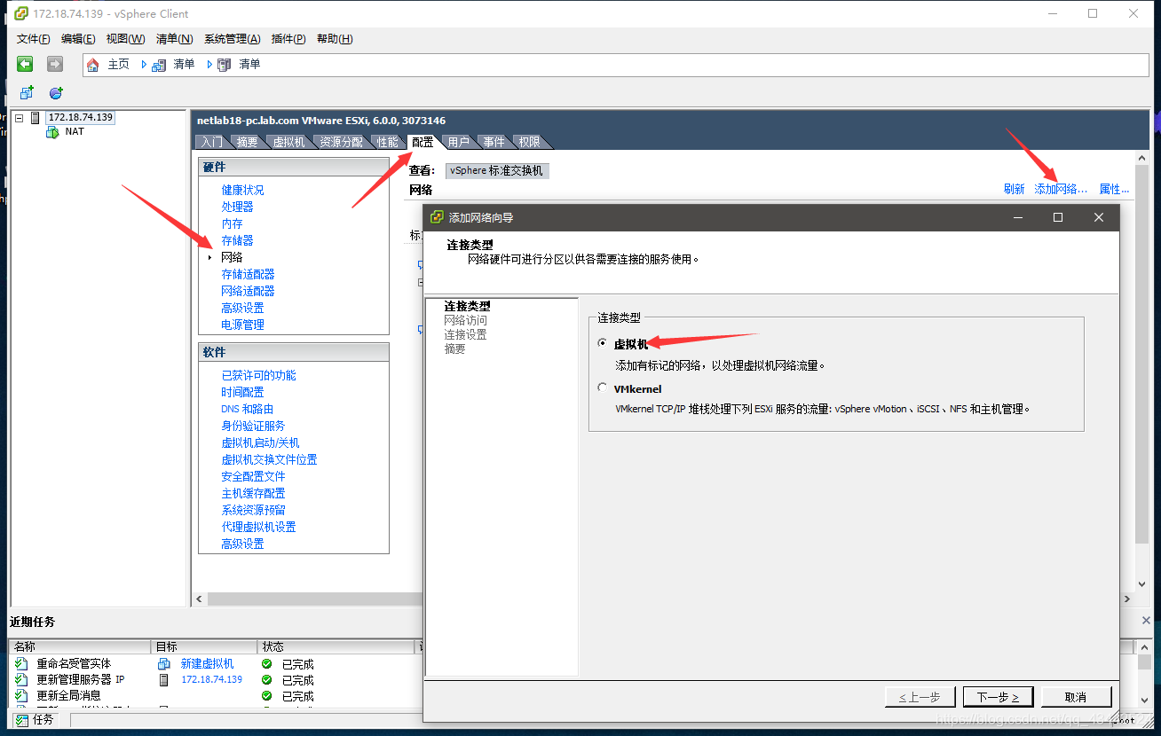The width and height of the screenshot is (1161, 736).
Task: Open 已获许可的功能 in software list
Action: pos(258,375)
